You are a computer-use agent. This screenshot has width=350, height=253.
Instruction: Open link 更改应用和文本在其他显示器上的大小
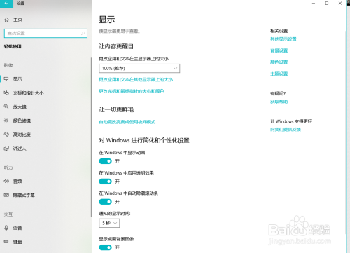pyautogui.click(x=136, y=80)
